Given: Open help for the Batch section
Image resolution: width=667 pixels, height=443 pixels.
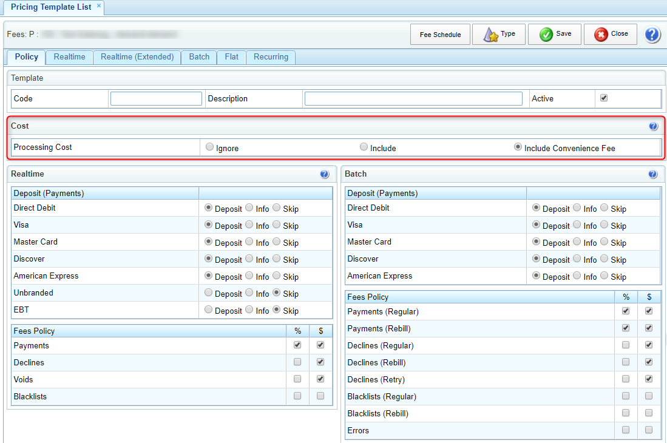Looking at the screenshot, I should coord(653,174).
